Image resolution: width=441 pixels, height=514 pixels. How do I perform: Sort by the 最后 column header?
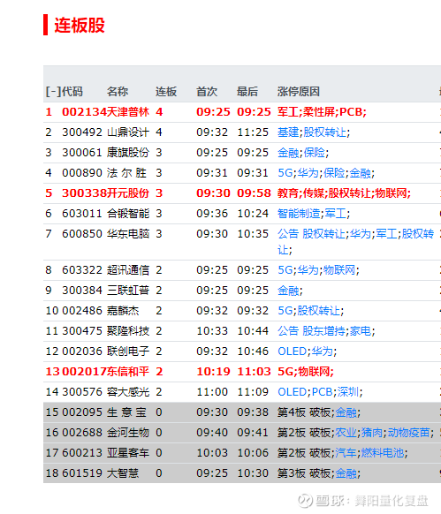point(247,92)
